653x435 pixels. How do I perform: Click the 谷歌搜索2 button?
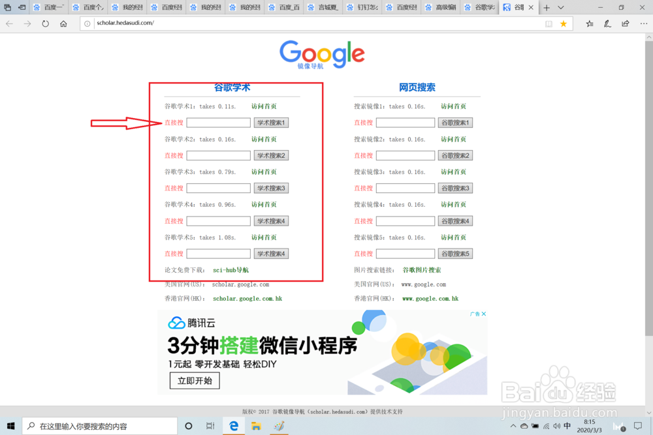point(455,155)
